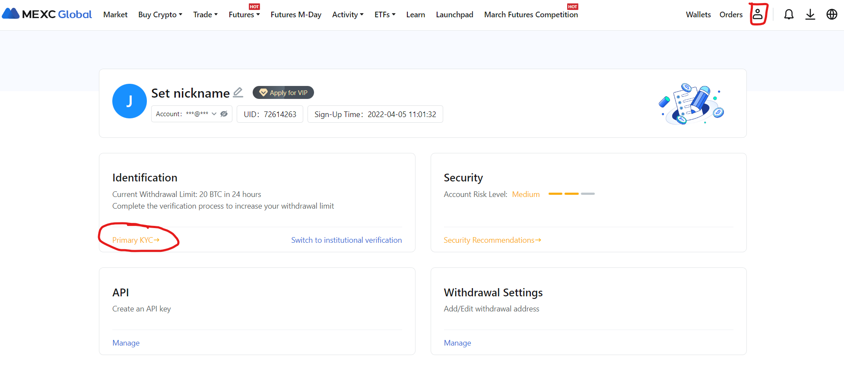Go to Launchpad
Viewport: 844px width, 365px height.
tap(454, 15)
